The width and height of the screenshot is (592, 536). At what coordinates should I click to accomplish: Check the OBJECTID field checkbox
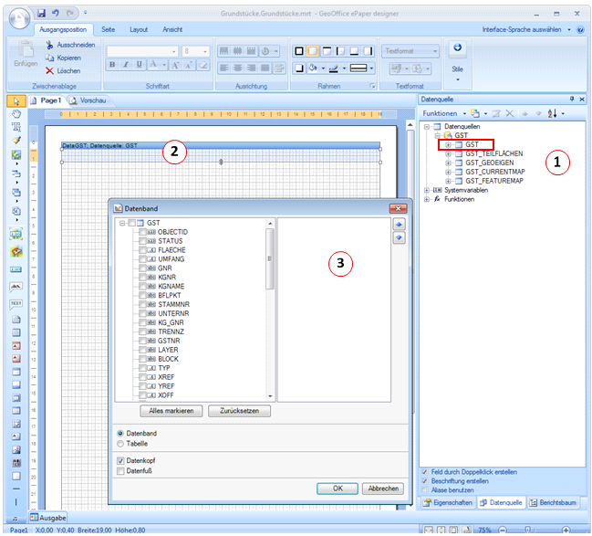coord(142,232)
